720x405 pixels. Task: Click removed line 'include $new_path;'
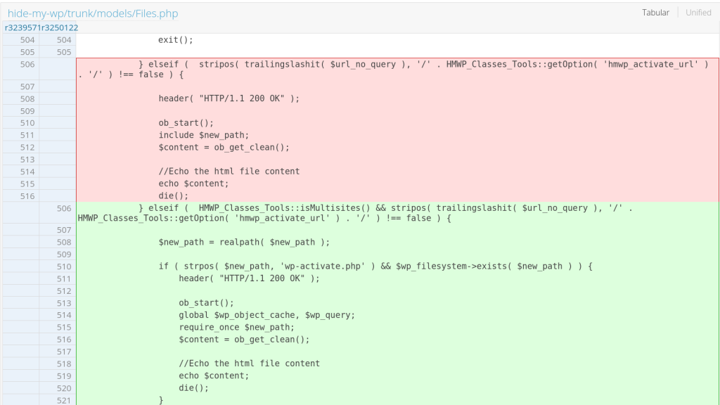[x=204, y=135]
